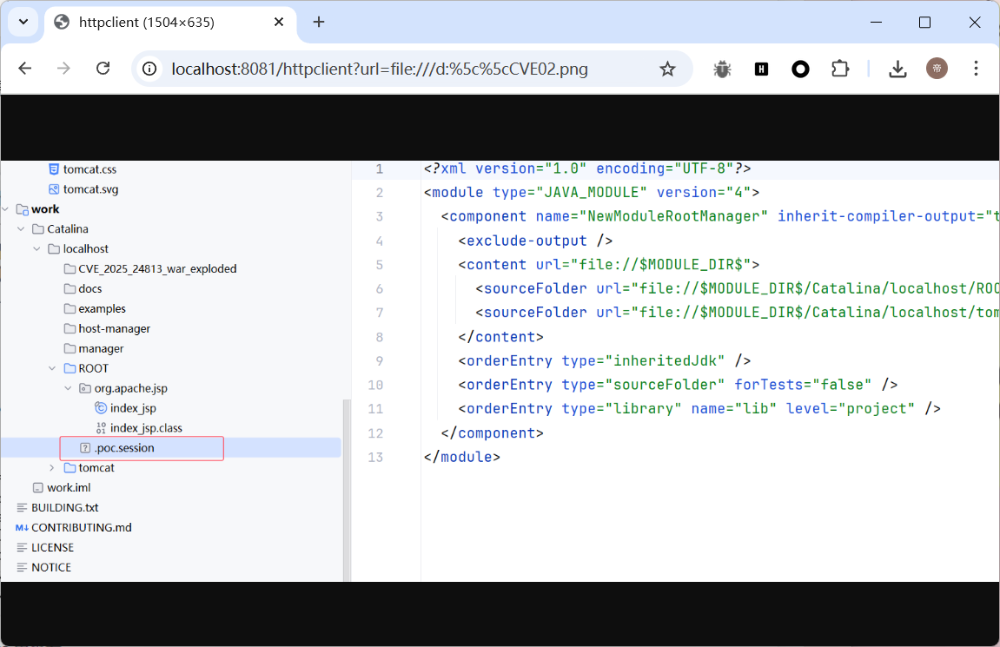This screenshot has width=1000, height=647.
Task: Open the Chrome three-dot menu
Action: [x=976, y=69]
